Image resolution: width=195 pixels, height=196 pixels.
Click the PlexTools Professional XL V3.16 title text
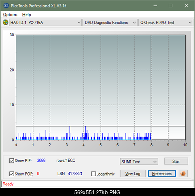[x=39, y=6]
